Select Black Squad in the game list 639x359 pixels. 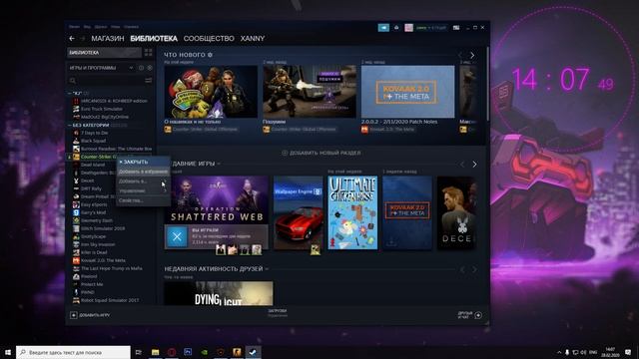93,141
